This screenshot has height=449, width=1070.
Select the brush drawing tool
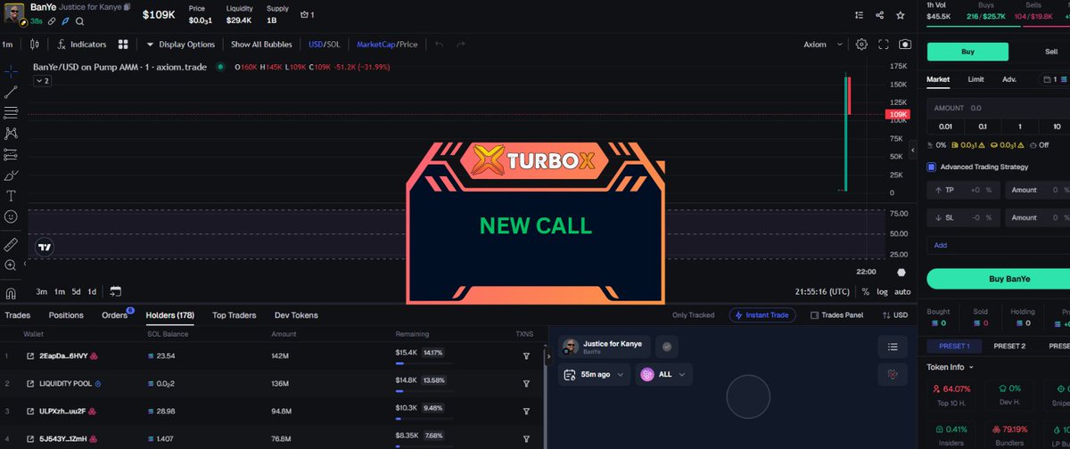(11, 175)
